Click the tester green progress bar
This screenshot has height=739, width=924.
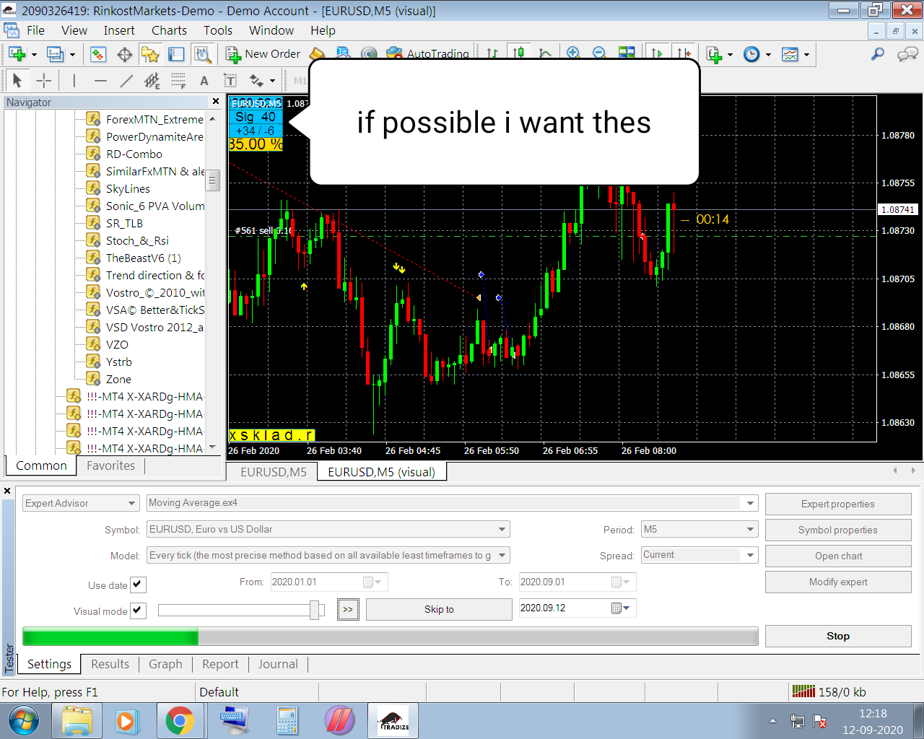click(x=110, y=636)
